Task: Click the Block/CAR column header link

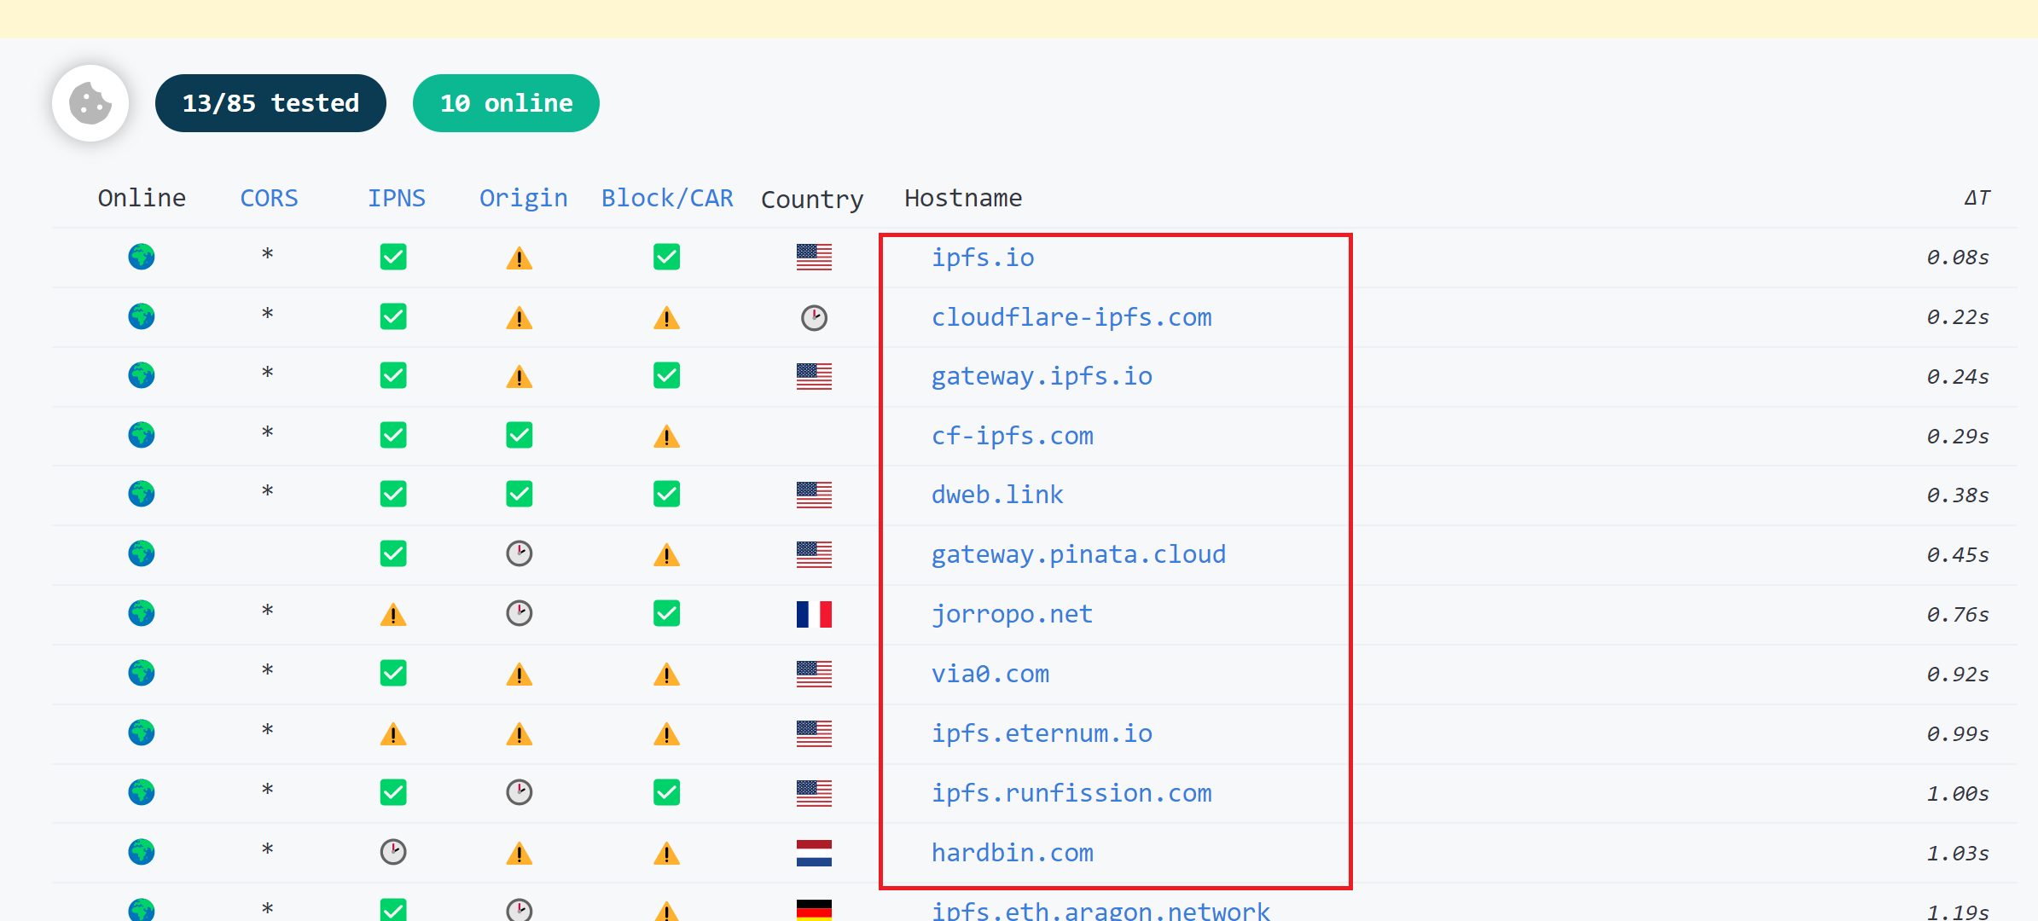Action: click(667, 198)
